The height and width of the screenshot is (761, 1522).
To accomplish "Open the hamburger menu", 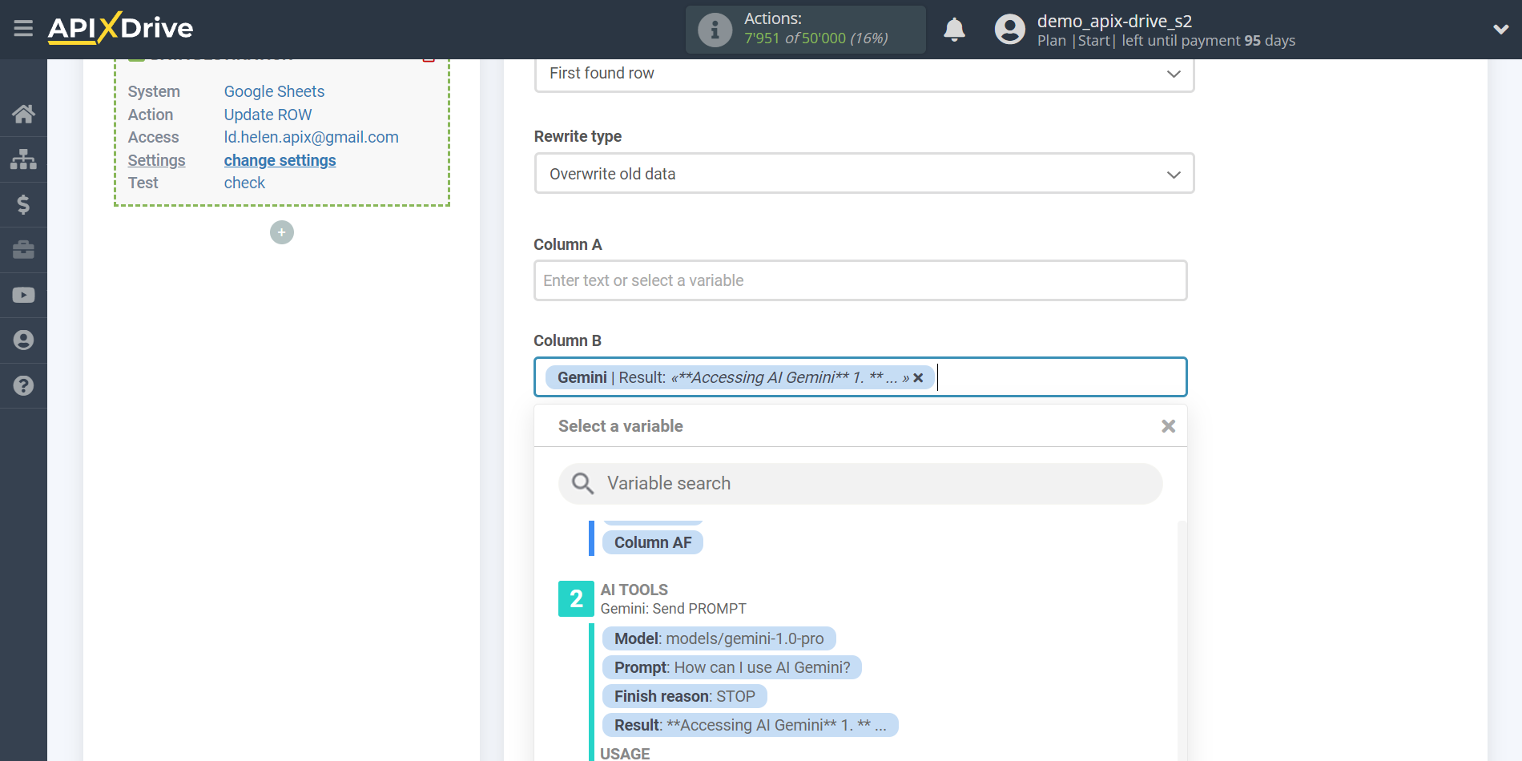I will point(23,29).
